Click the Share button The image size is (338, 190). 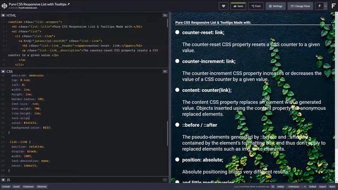coord(332,186)
